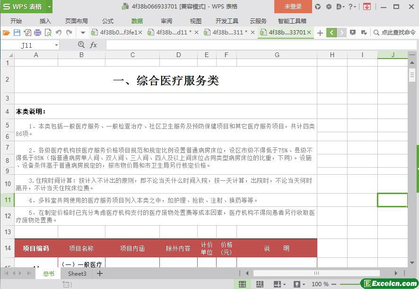The width and height of the screenshot is (419, 289).
Task: Switch to normal view in status bar
Action: coord(242,284)
